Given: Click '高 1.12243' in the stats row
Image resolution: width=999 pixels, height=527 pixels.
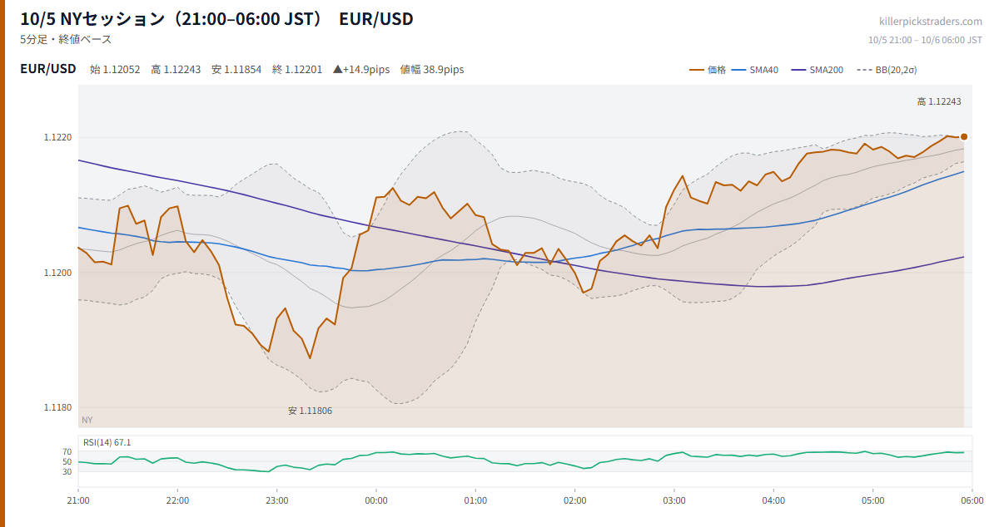Looking at the screenshot, I should [x=176, y=70].
